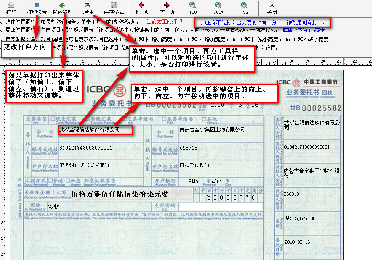The width and height of the screenshot is (372, 260).
Task: Go to previous page with 上一页
Action: (x=141, y=8)
